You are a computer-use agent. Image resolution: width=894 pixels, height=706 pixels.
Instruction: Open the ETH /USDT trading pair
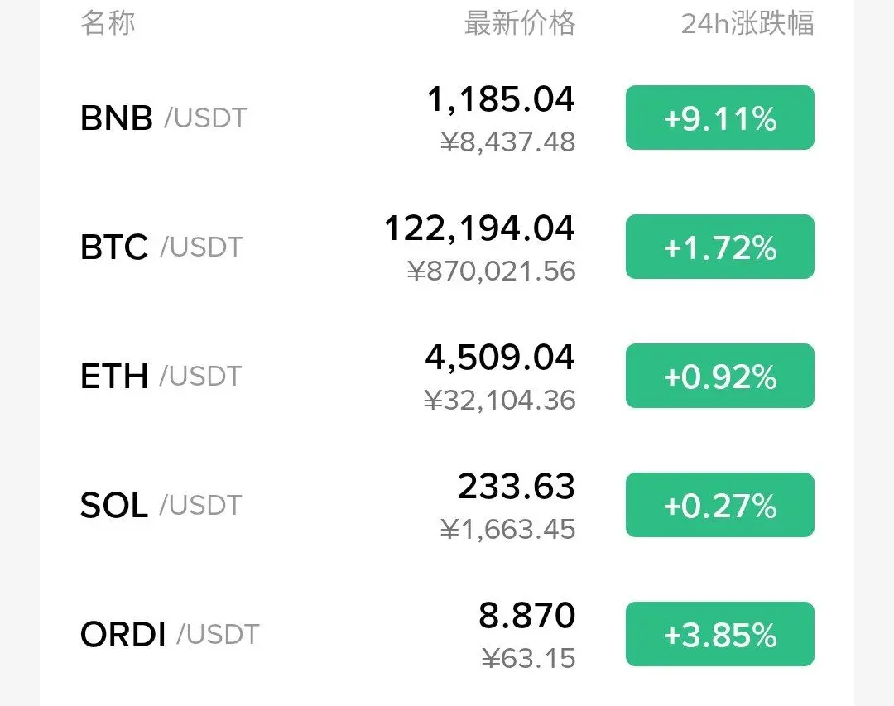(x=447, y=376)
